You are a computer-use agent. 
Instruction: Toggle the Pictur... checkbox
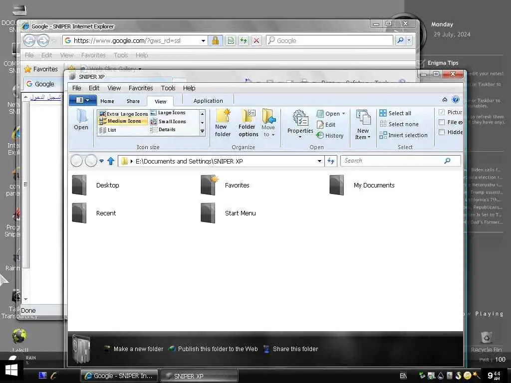[442, 112]
